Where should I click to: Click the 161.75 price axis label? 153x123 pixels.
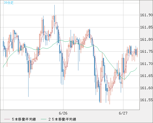pos(146,51)
